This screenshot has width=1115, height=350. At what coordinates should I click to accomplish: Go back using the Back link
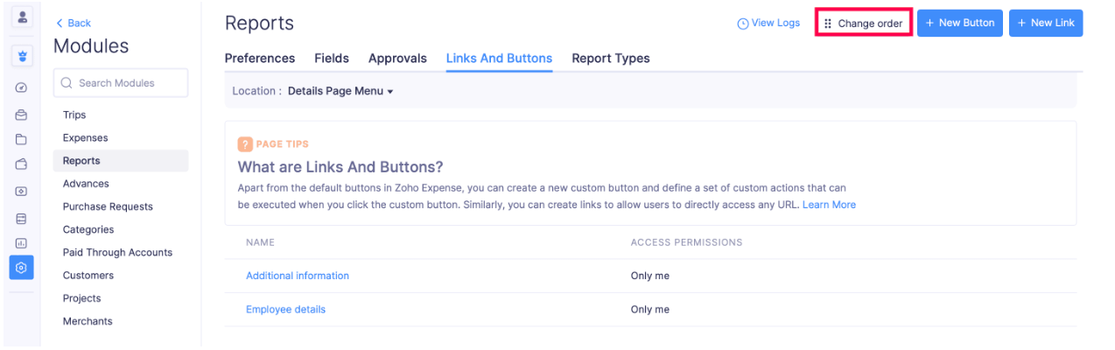click(74, 23)
